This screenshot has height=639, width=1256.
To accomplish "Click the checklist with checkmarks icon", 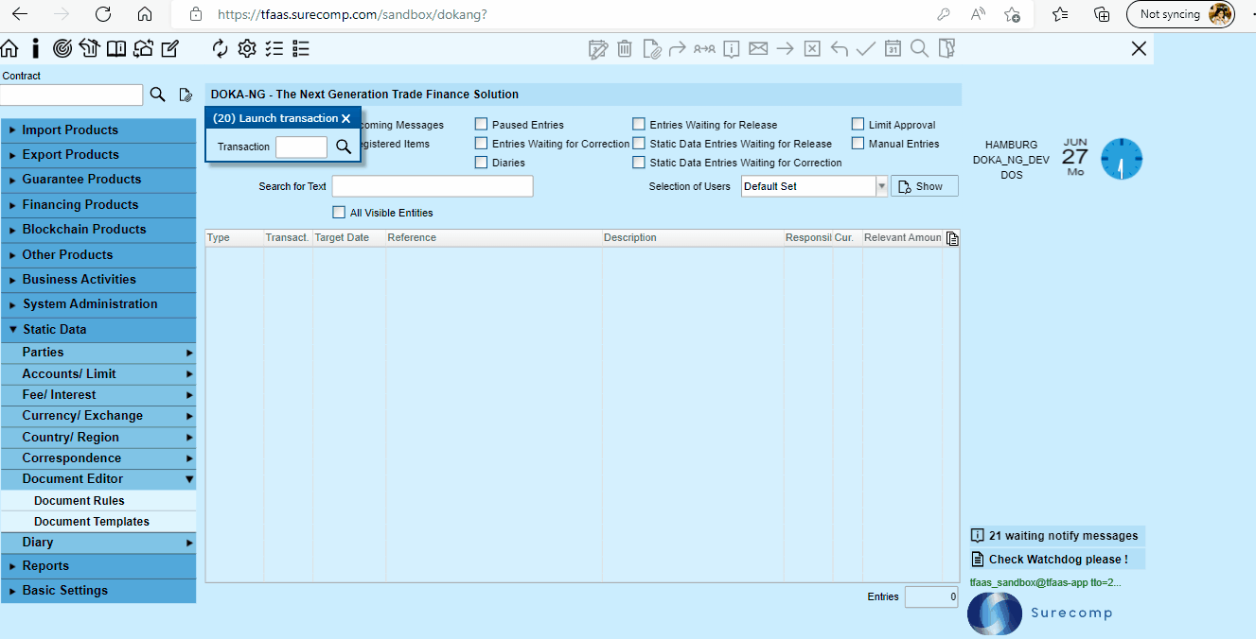I will coord(274,48).
